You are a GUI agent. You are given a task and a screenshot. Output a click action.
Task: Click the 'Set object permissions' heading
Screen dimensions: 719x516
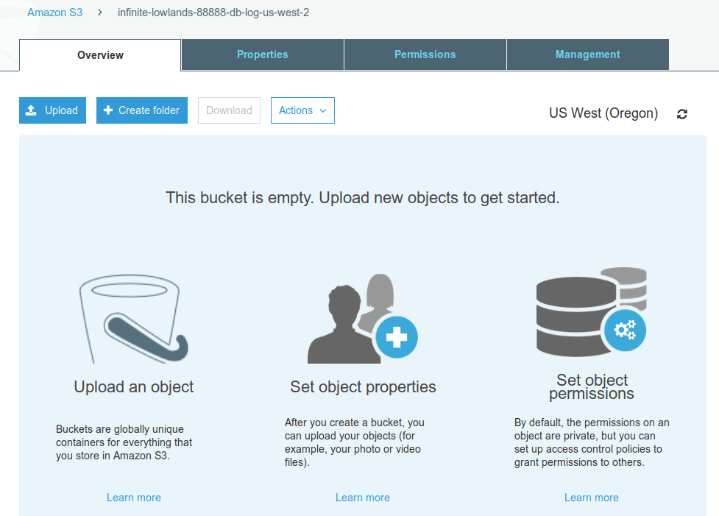[x=592, y=386]
